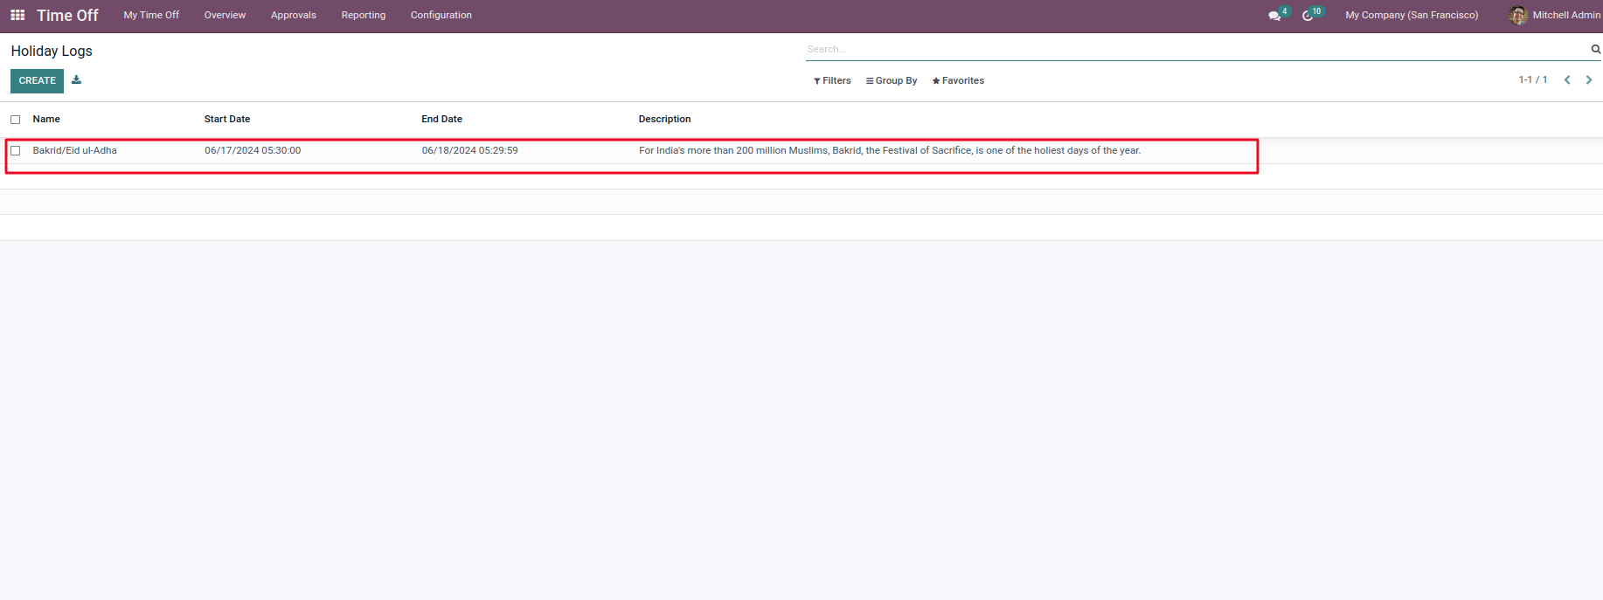
Task: Click end date 06/18/2024 05:29:59 cell
Action: pyautogui.click(x=469, y=150)
